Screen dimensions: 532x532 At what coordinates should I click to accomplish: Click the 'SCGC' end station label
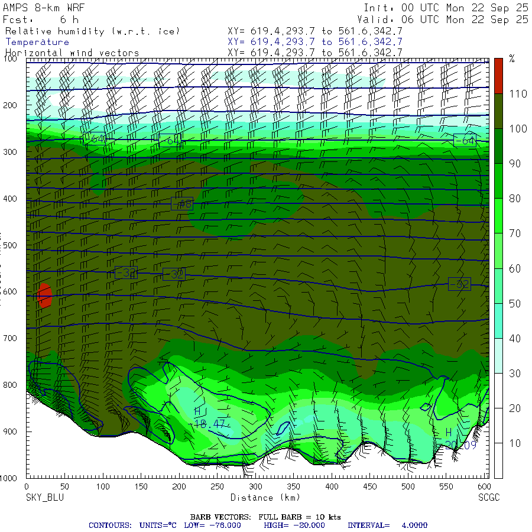click(489, 498)
